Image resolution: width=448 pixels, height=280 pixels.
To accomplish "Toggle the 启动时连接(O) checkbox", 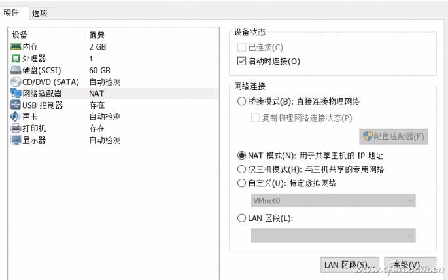I will 241,61.
